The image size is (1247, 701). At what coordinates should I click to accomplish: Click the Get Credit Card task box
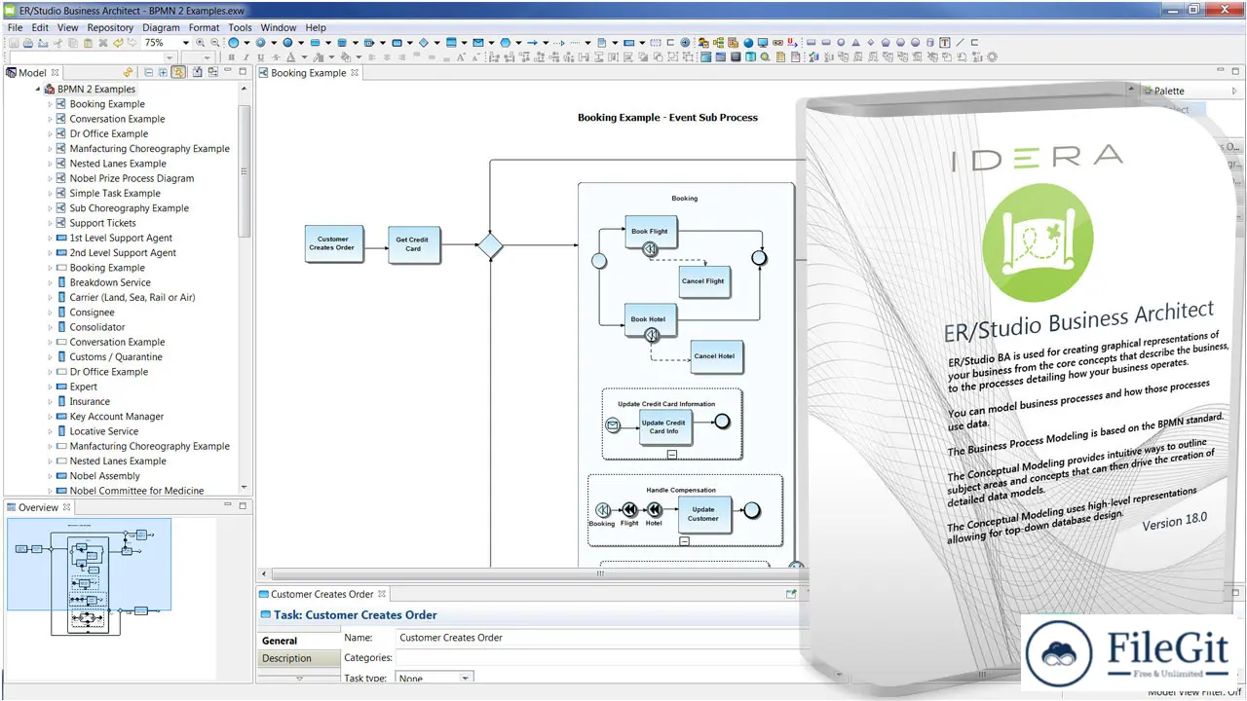pos(413,243)
